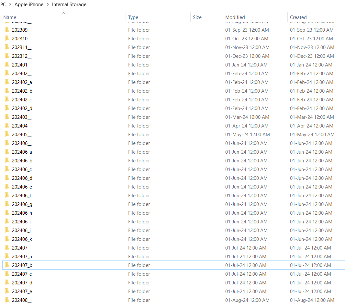
Task: Select the 202407_b folder icon
Action: pos(7,265)
